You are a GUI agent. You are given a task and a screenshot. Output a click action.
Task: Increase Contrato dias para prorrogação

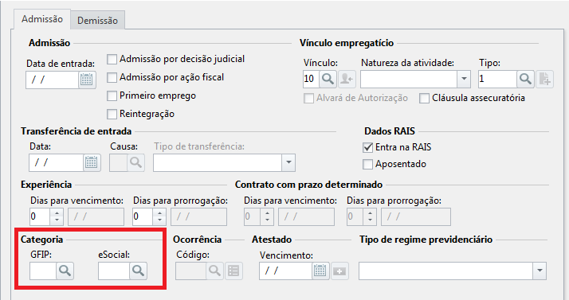tap(370, 212)
